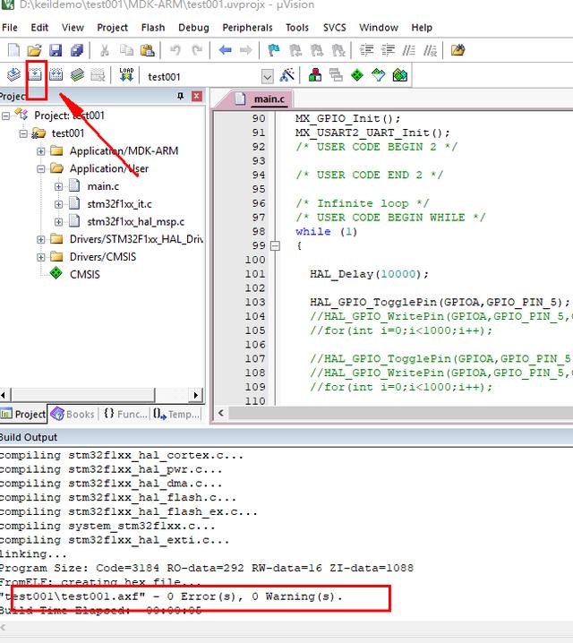Click line HAL_Delay(10000) in editor
Viewport: 573px width, 643px height.
tap(369, 274)
